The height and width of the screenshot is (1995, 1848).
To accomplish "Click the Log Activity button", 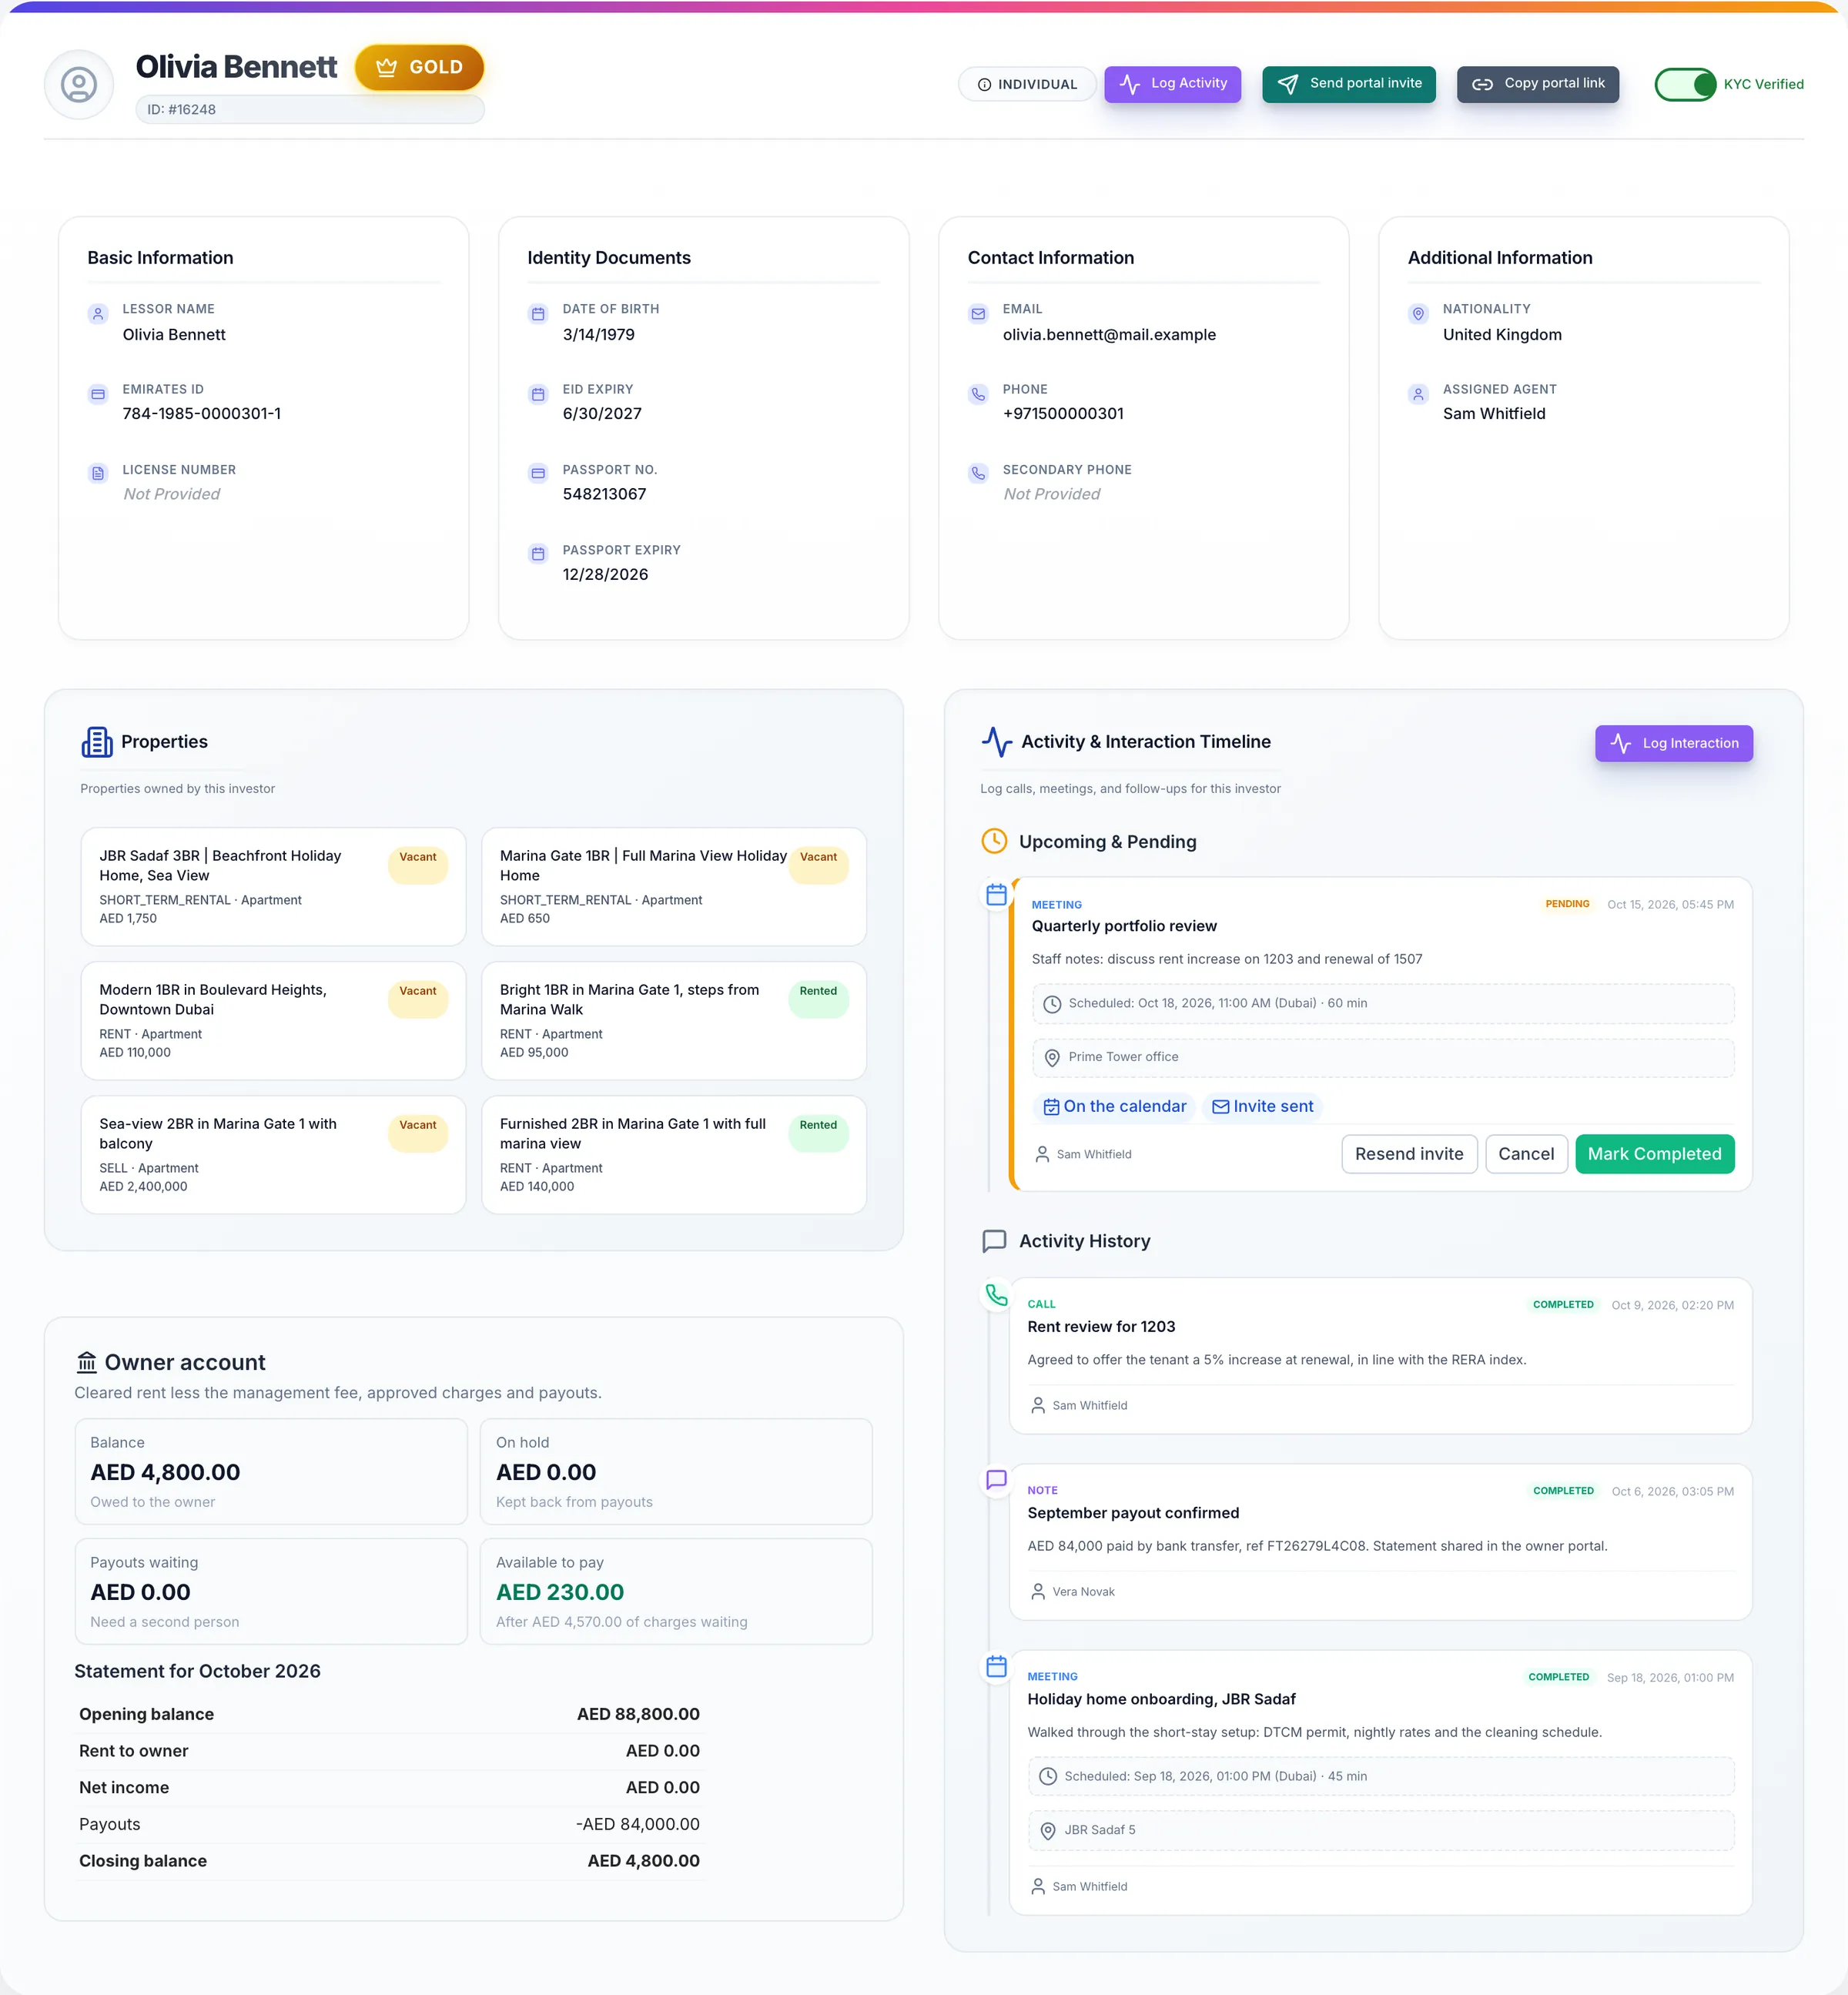I will coord(1172,84).
